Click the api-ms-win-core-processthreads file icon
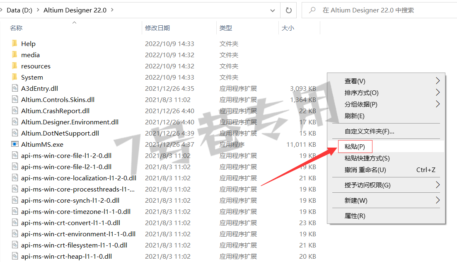 pyautogui.click(x=15, y=189)
